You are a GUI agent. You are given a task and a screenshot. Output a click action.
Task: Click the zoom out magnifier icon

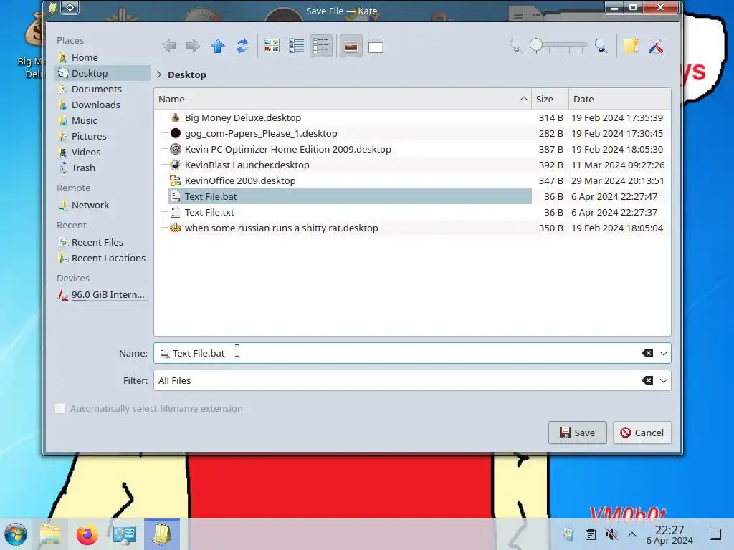(516, 46)
